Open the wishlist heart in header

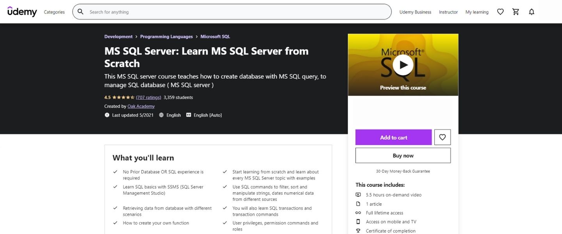coord(500,12)
